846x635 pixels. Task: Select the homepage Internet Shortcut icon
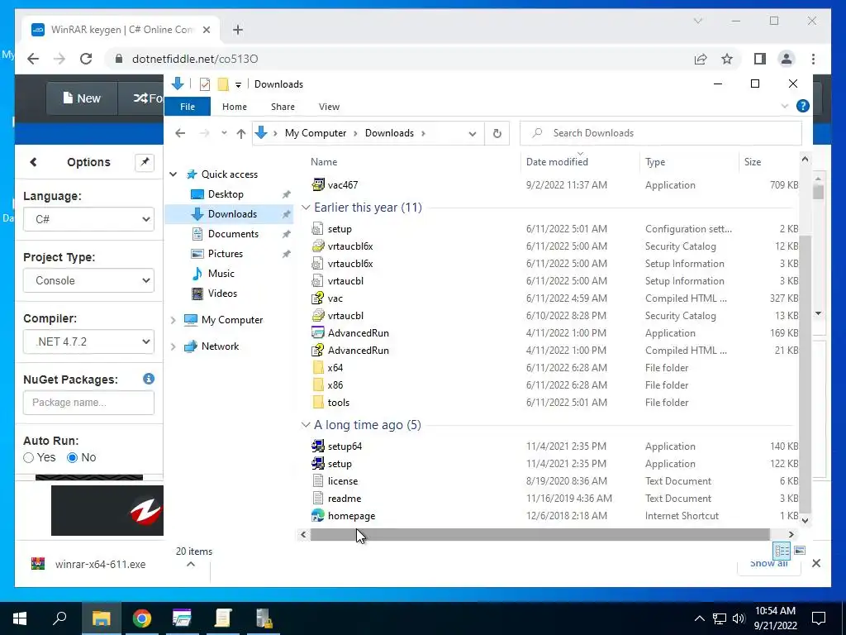point(318,516)
